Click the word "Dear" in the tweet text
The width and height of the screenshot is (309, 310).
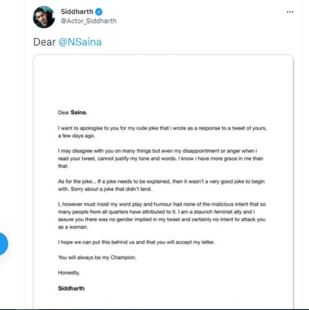point(44,42)
